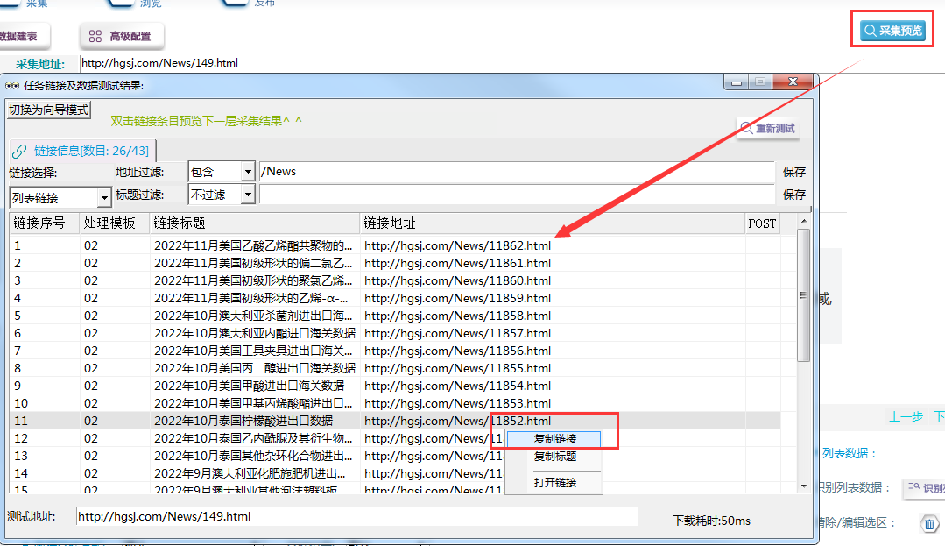Select row titled 2022年10月泰国柠檬酸进出口数据

pos(395,421)
